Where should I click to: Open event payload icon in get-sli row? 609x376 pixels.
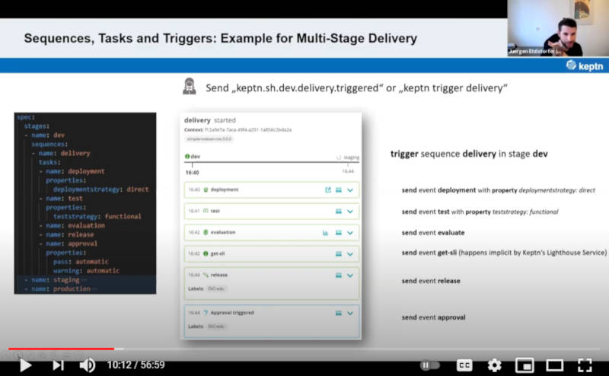point(339,254)
